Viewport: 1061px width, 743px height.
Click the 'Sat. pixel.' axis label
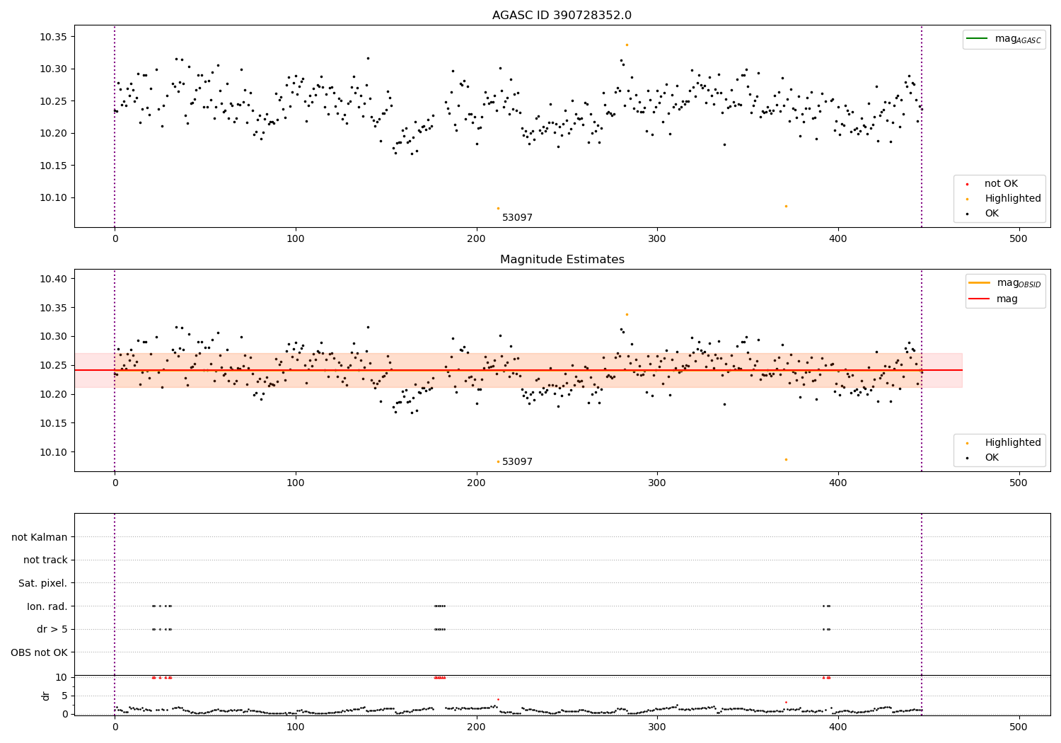pos(43,583)
